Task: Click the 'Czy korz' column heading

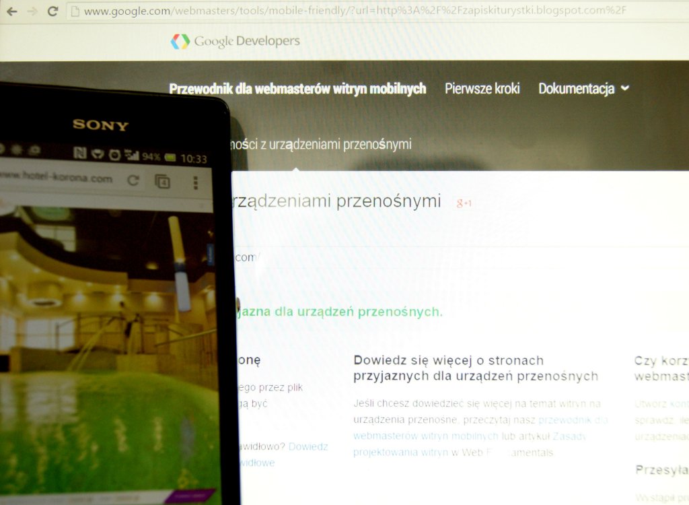Action: coord(661,361)
